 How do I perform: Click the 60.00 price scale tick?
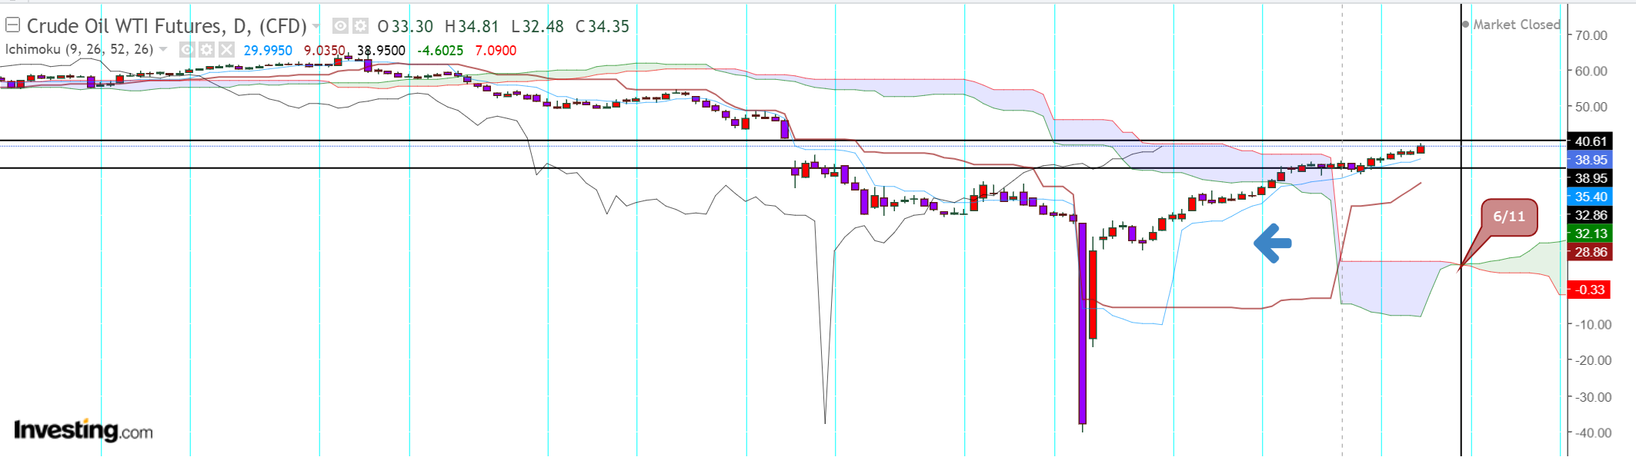(1591, 71)
